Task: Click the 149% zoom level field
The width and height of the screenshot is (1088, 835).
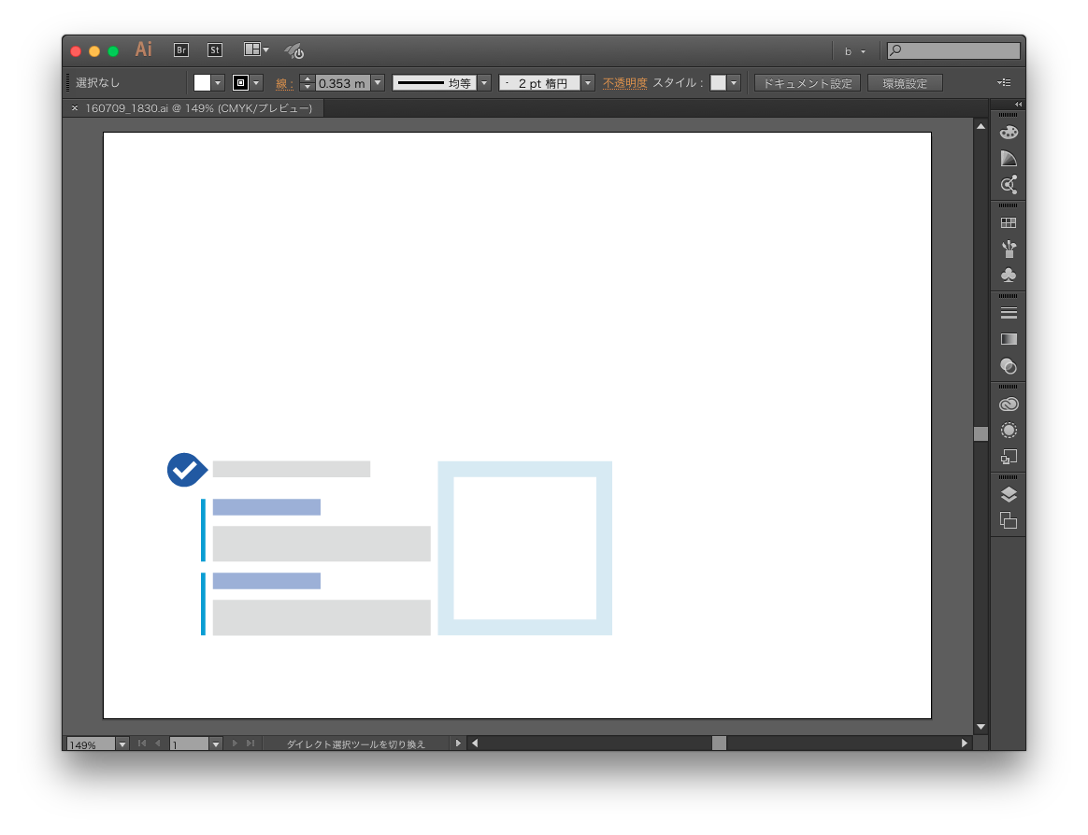Action: (91, 744)
